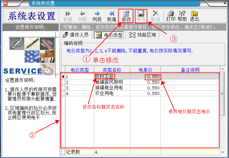The height and width of the screenshot is (158, 229).
Task: Click the 向前 (previous record) arrow icon
Action: 82,16
